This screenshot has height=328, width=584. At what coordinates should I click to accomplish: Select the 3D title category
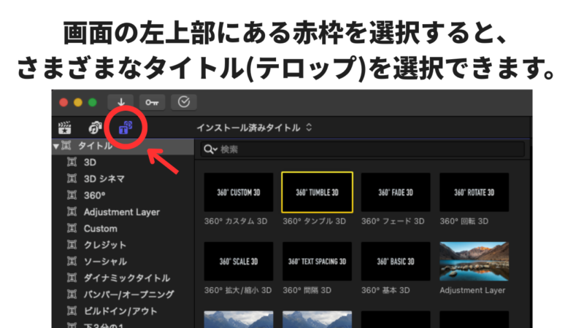[x=90, y=163]
